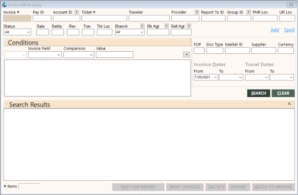Open the Branch help question-mark icon
Screen dimensions: 298x195
point(142,26)
